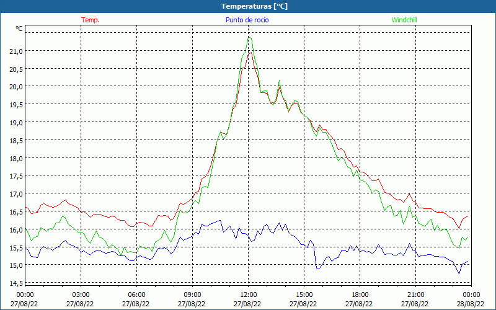Click the 15,5 y-axis value
Image resolution: width=496 pixels, height=310 pixels.
[17, 247]
